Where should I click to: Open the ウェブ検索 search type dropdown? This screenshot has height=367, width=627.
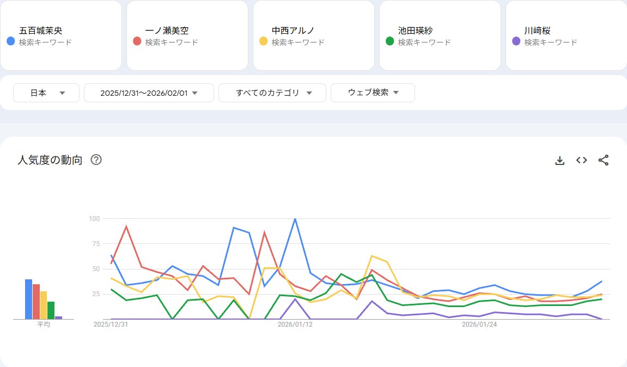coord(373,93)
